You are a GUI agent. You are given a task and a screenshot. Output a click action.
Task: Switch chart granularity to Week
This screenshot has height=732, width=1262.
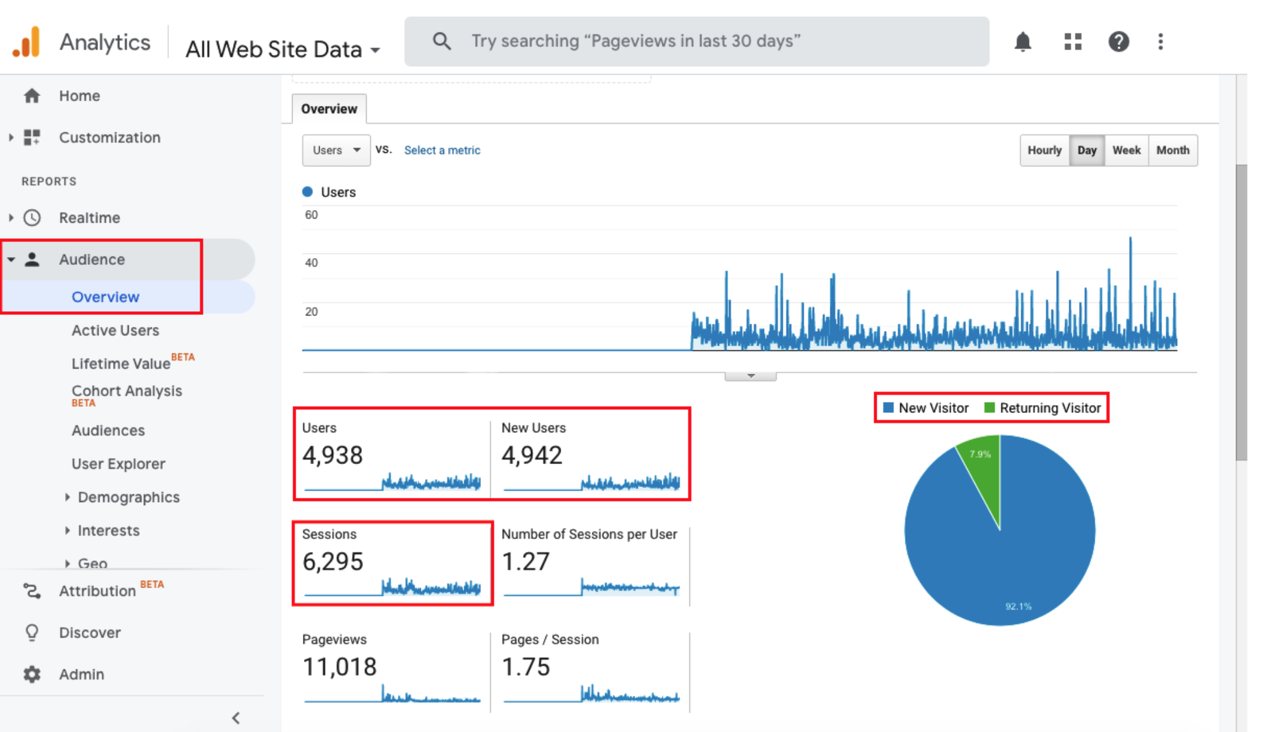1126,150
